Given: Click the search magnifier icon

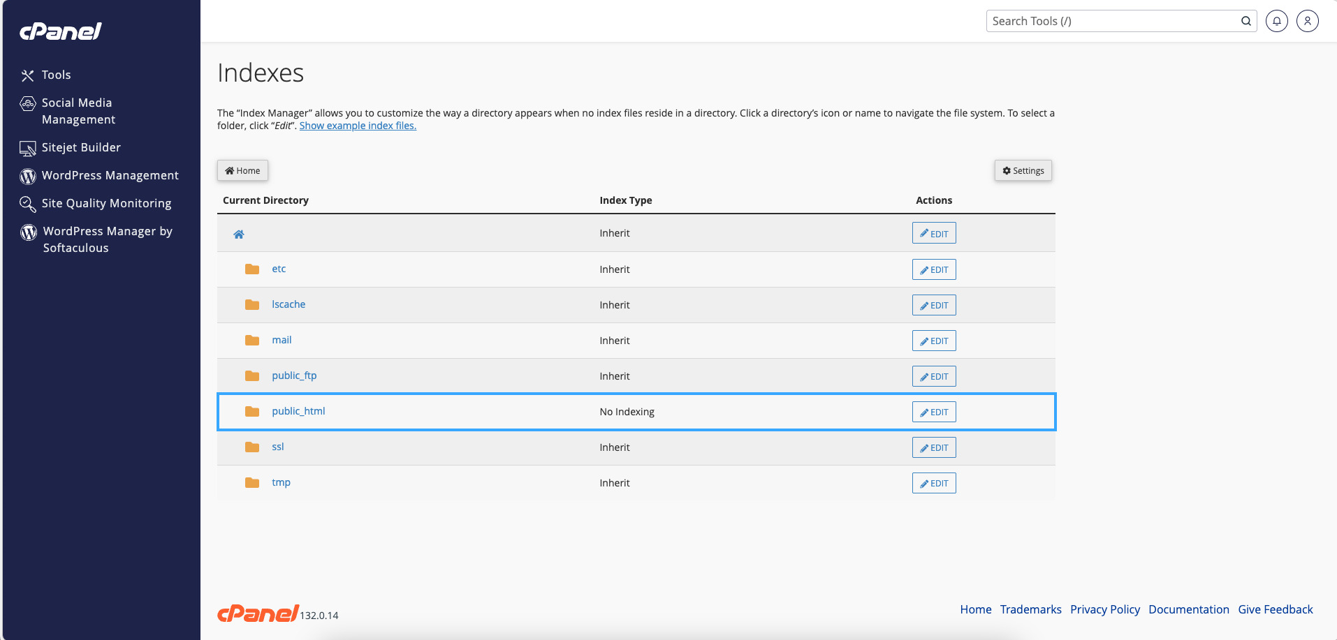Looking at the screenshot, I should pyautogui.click(x=1245, y=21).
